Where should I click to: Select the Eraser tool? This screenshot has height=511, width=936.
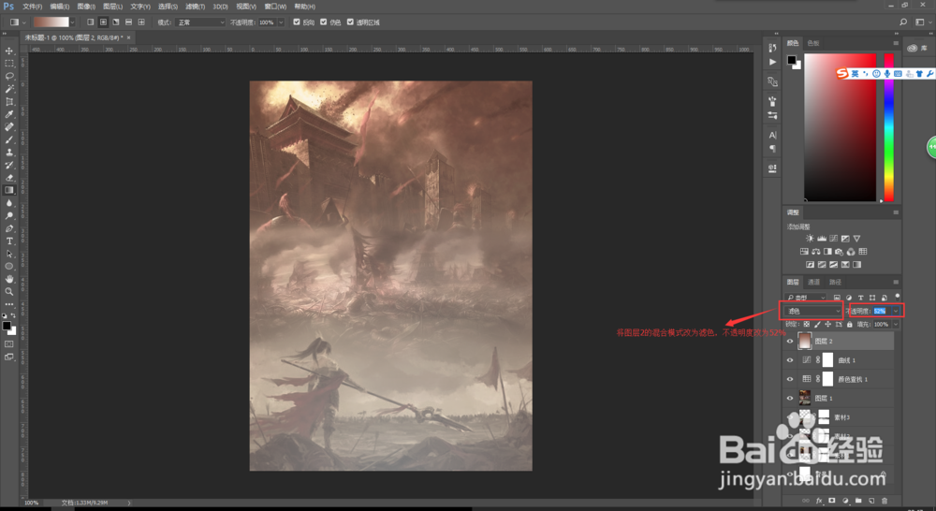click(9, 177)
